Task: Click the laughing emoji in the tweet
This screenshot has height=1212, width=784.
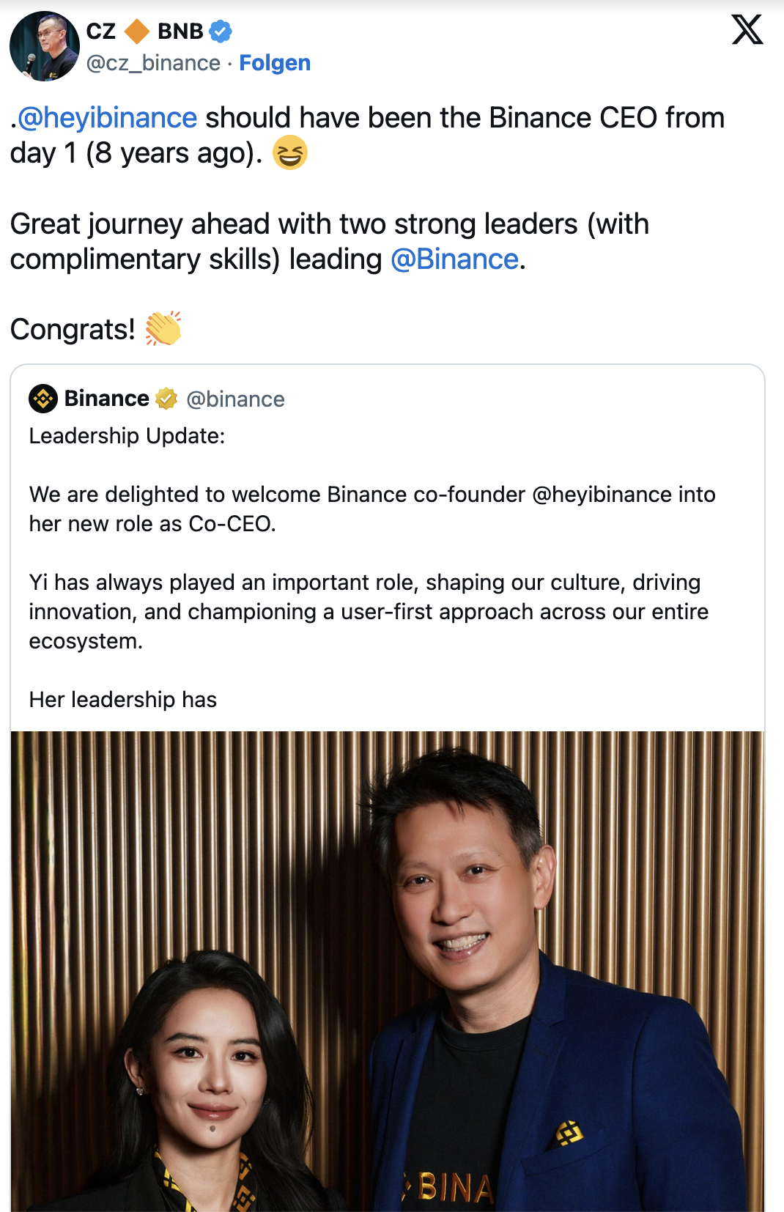Action: [x=289, y=154]
